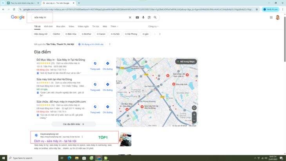Click the voice search microphone icon
286x161 pixels.
tap(143, 17)
